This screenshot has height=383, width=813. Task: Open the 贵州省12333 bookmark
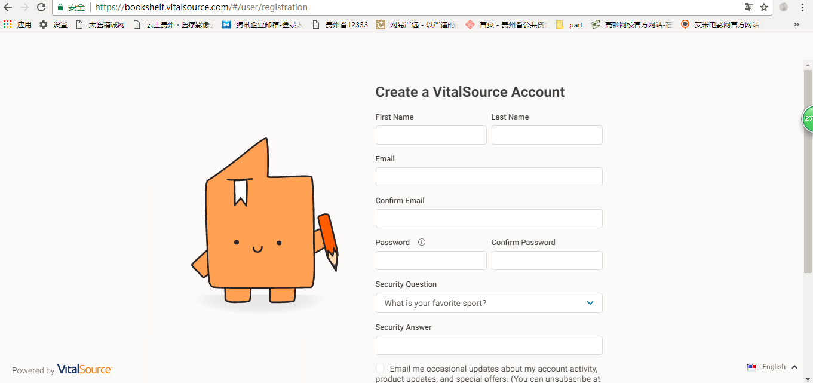pos(340,24)
